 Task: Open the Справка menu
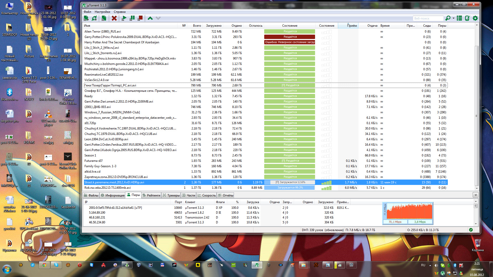point(120,12)
